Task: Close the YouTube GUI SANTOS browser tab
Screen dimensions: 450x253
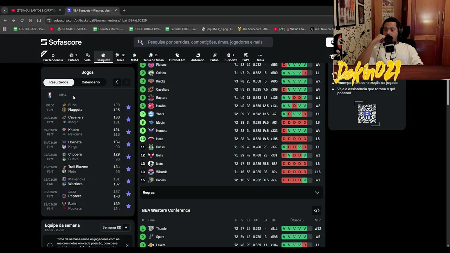Action: [x=60, y=11]
